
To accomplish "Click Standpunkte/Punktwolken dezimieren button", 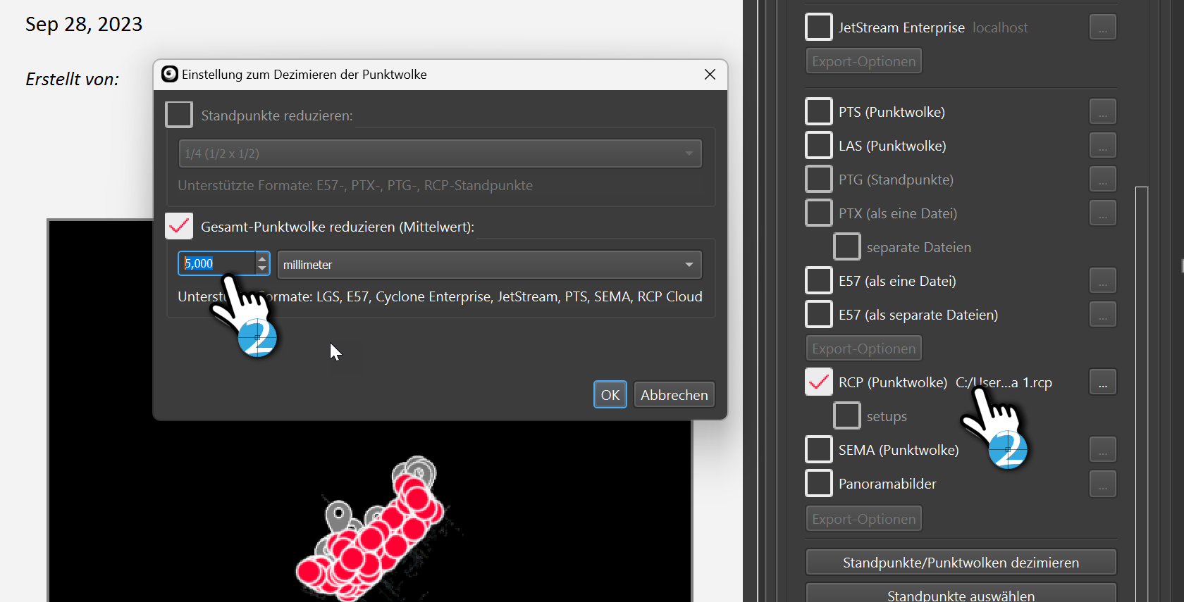I will 961,563.
